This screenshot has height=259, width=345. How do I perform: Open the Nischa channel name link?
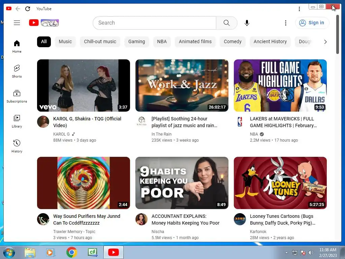coord(158,232)
